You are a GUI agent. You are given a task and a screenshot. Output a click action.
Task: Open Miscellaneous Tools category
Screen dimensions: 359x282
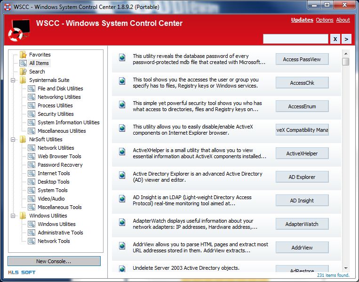click(60, 207)
